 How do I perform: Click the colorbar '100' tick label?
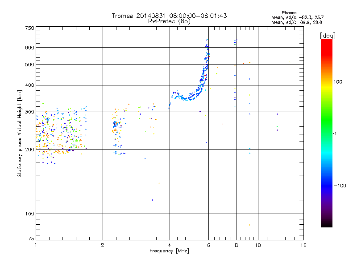[x=338, y=82]
